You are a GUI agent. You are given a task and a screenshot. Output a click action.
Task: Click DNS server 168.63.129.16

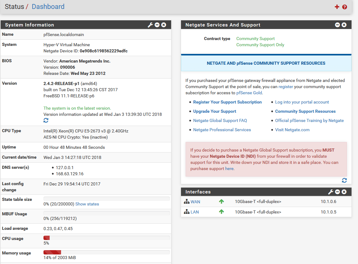70,174
